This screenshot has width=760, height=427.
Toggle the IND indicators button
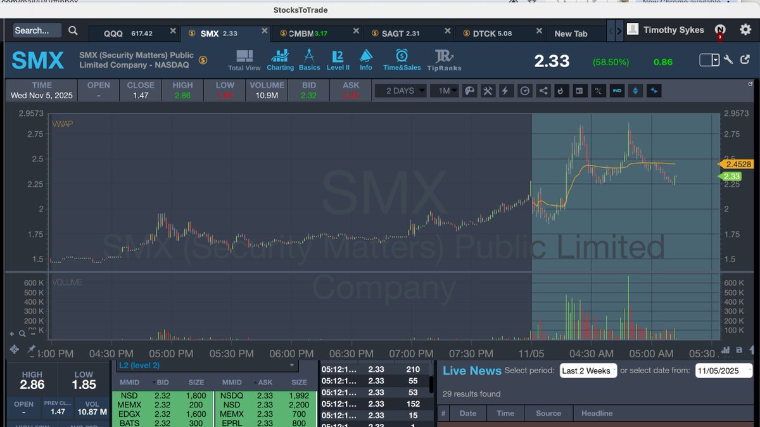coord(617,91)
